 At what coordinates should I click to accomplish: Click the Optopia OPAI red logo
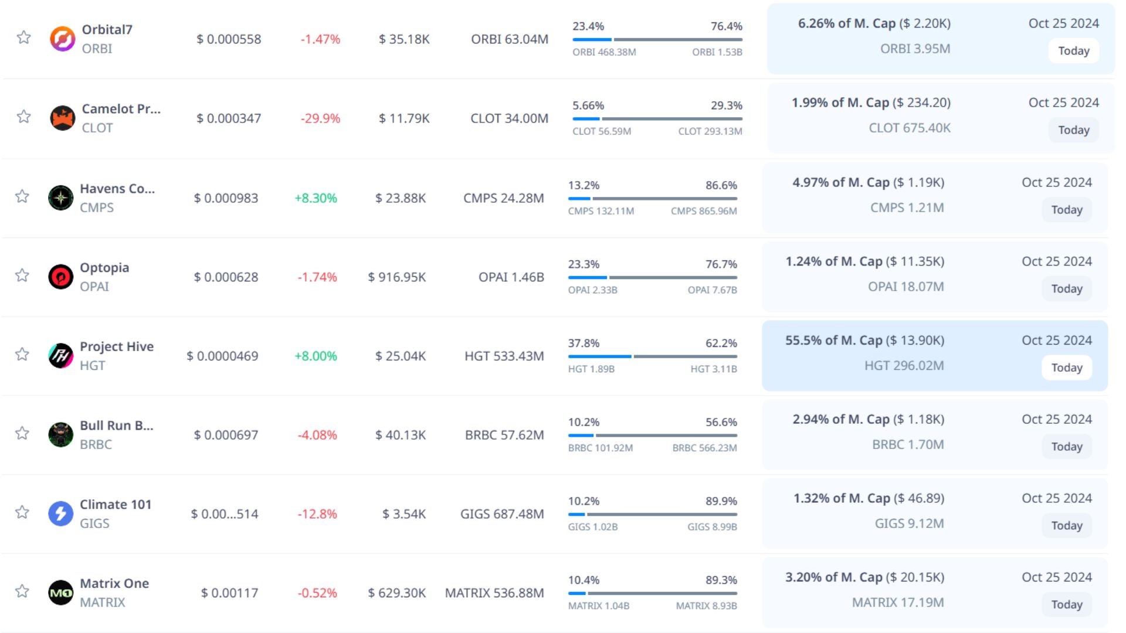pos(60,277)
